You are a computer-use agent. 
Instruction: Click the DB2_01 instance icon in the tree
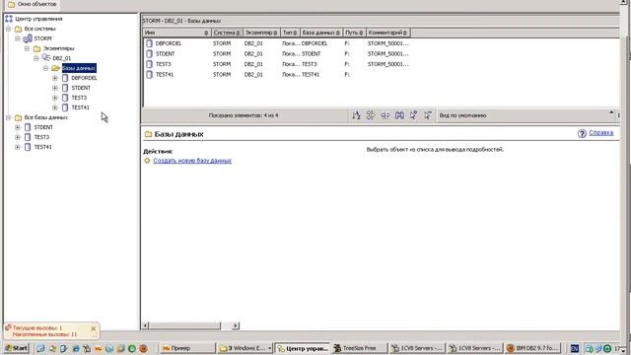(x=46, y=58)
